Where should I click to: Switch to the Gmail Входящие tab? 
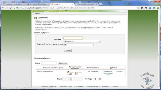14,4
